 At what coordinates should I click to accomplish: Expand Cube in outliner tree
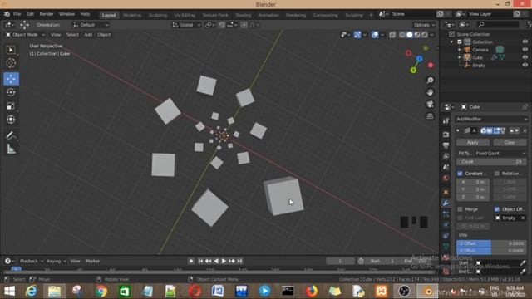[460, 57]
